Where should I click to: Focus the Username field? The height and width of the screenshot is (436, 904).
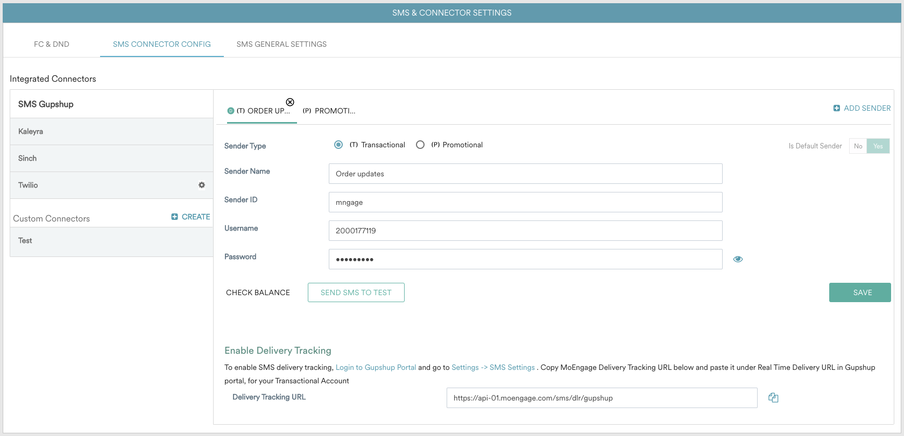coord(525,231)
